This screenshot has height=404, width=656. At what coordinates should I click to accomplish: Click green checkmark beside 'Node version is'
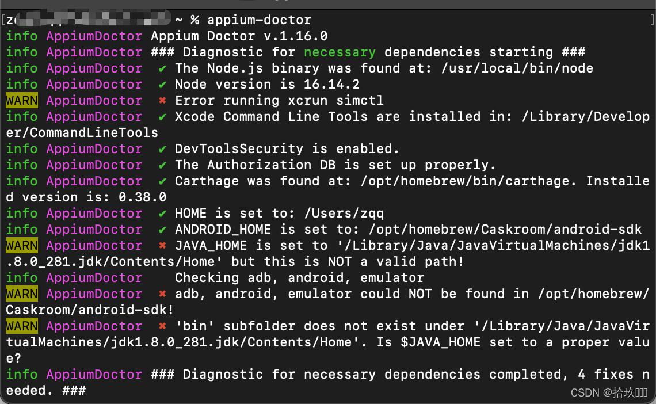pyautogui.click(x=163, y=85)
